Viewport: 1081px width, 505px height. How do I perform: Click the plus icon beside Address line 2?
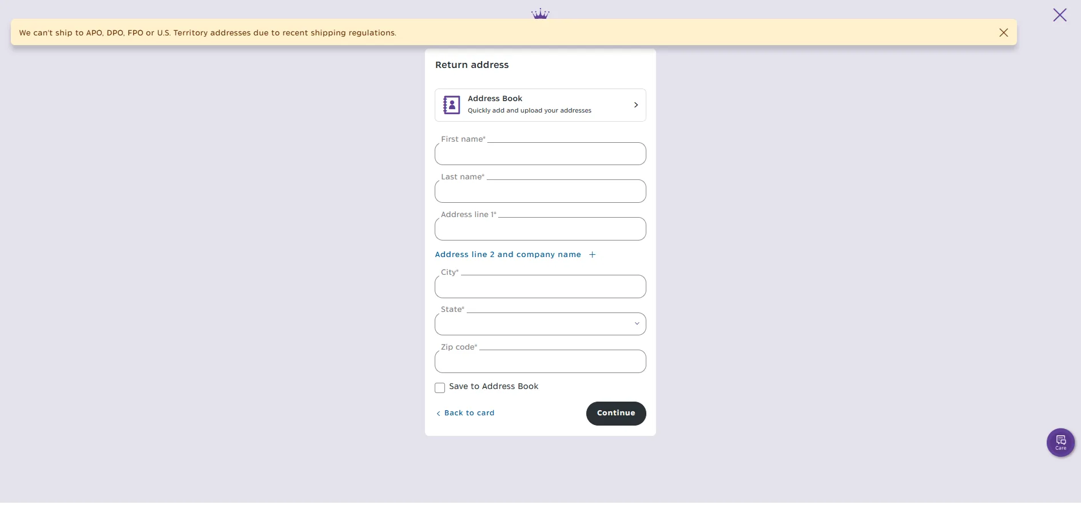click(592, 255)
